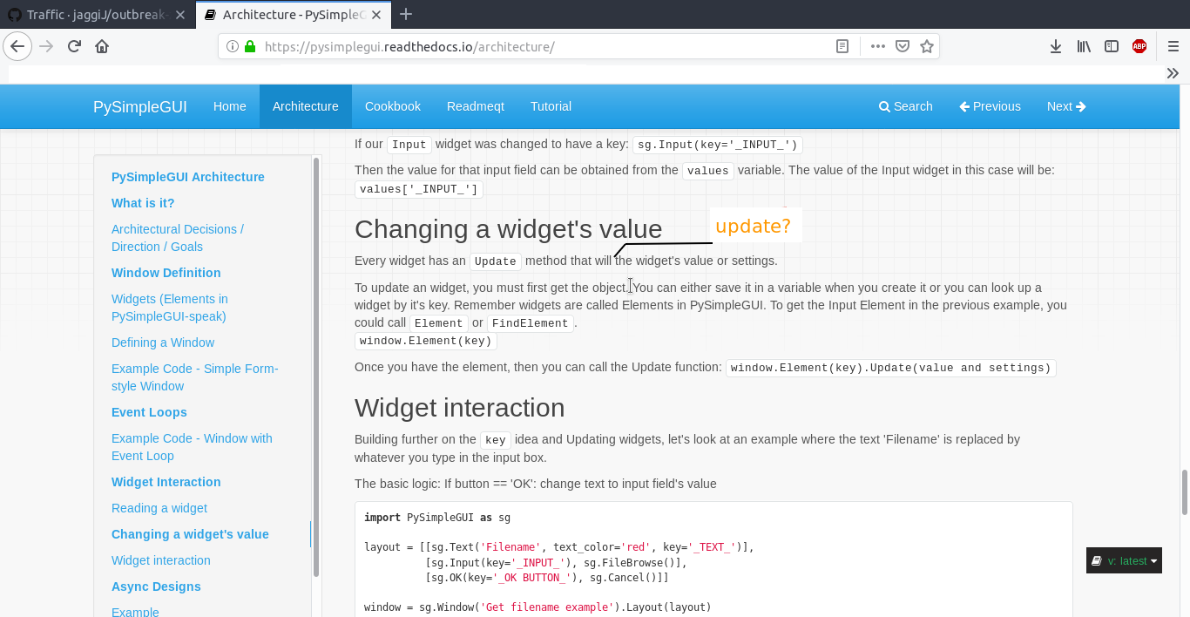The width and height of the screenshot is (1190, 617).
Task: Jump to Window Definition section
Action: click(166, 273)
